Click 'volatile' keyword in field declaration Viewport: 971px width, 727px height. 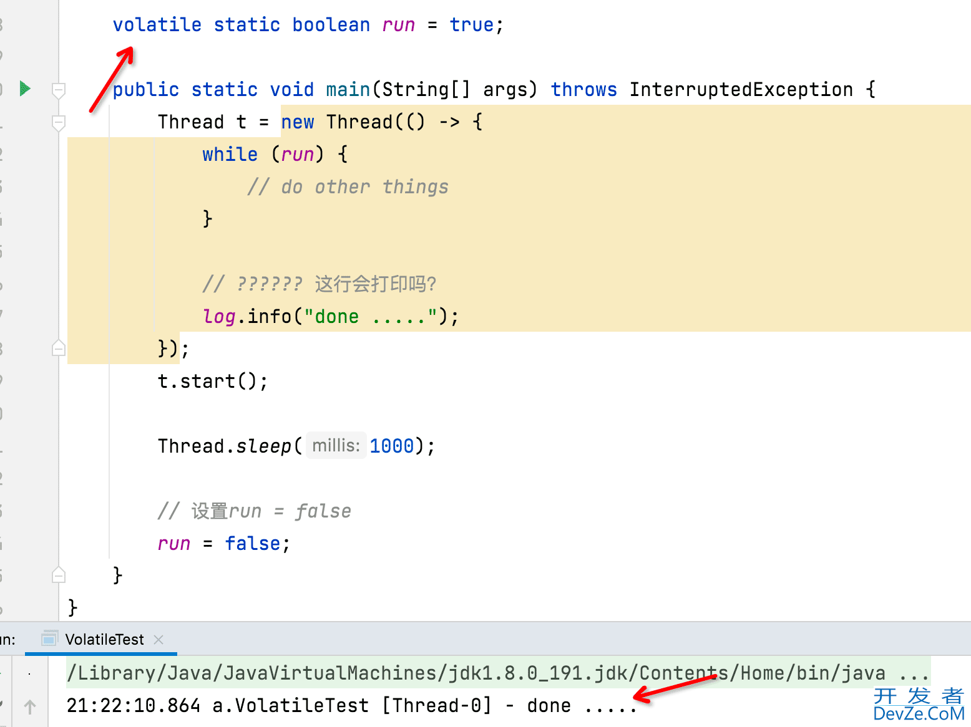pyautogui.click(x=157, y=25)
